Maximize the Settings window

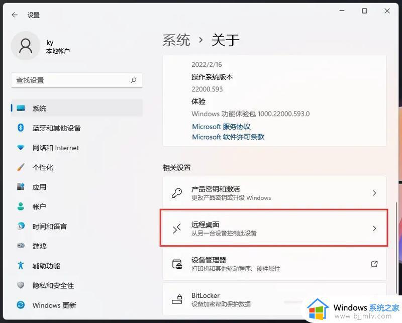(364, 11)
